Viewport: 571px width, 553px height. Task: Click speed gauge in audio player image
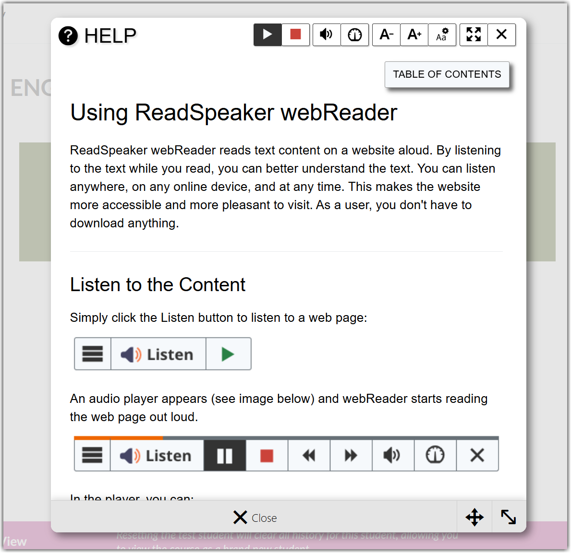(x=435, y=455)
